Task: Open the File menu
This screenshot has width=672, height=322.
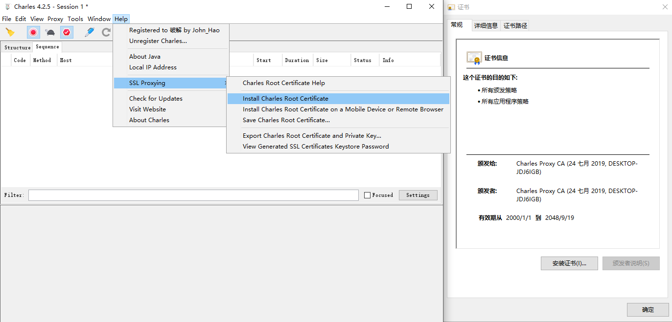Action: [x=6, y=19]
